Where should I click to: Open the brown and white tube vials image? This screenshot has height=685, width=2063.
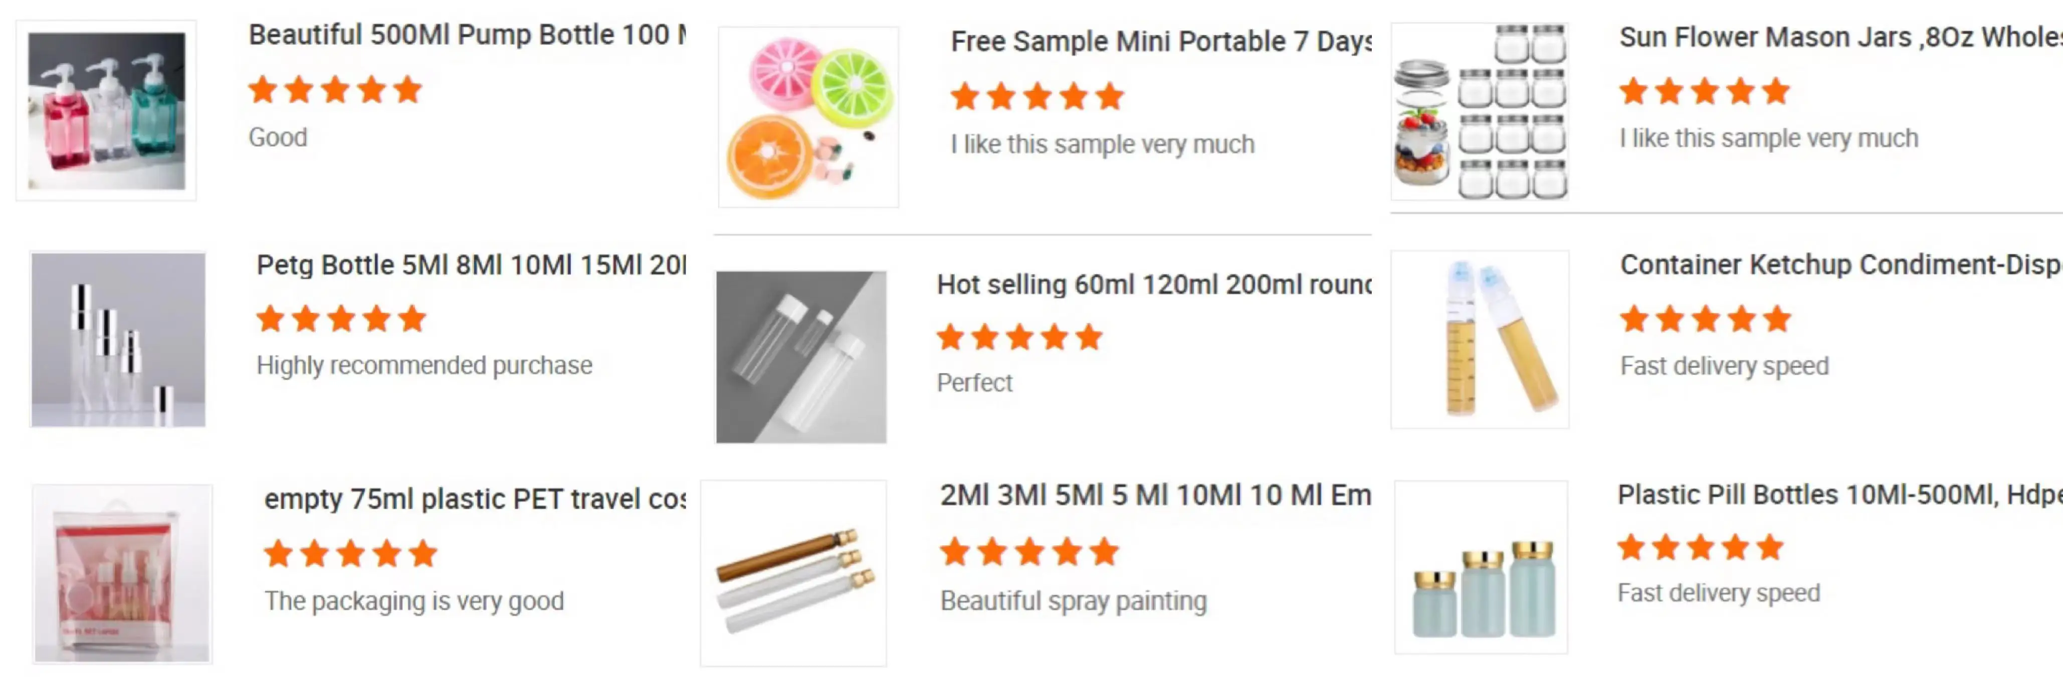click(x=793, y=573)
